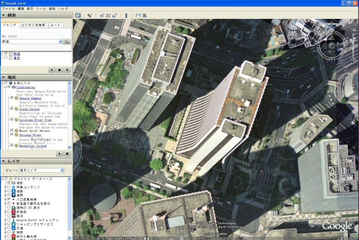The height and width of the screenshot is (240, 359).
Task: Open the Chicago River link
Action: click(30, 135)
